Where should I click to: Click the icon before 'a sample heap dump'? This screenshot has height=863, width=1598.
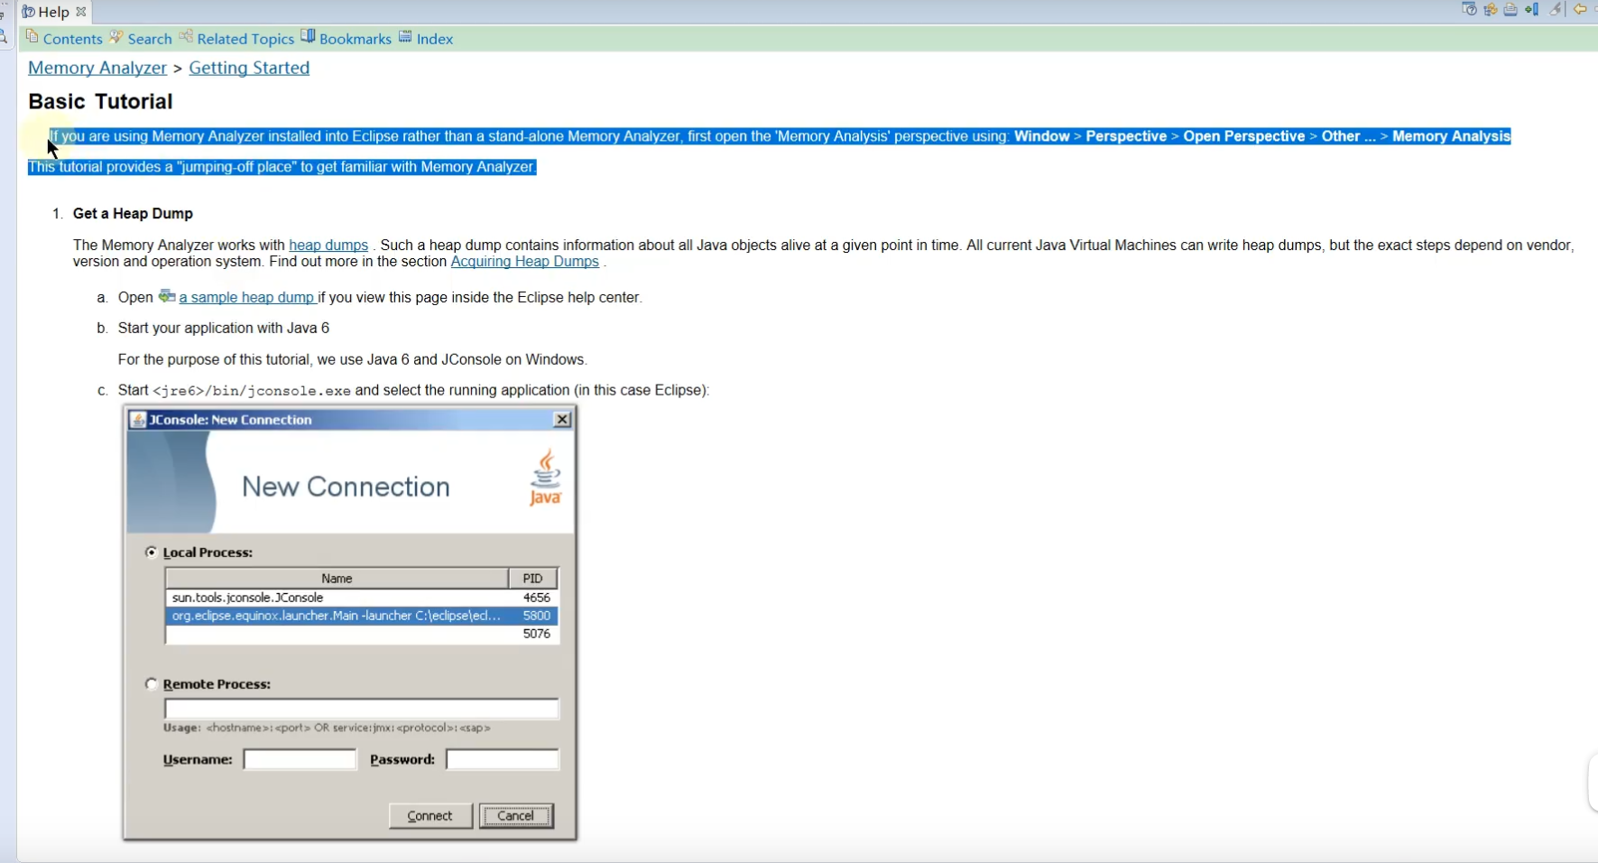(167, 296)
